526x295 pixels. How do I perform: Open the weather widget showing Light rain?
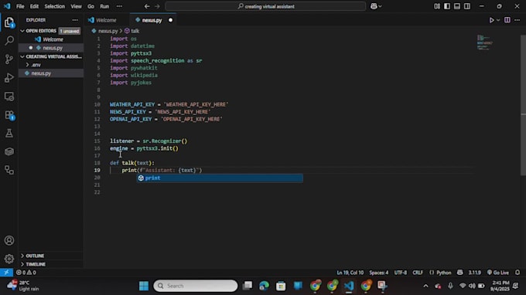(22, 286)
